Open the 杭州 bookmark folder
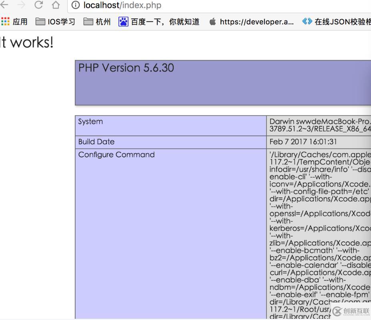371x320 pixels. click(97, 22)
